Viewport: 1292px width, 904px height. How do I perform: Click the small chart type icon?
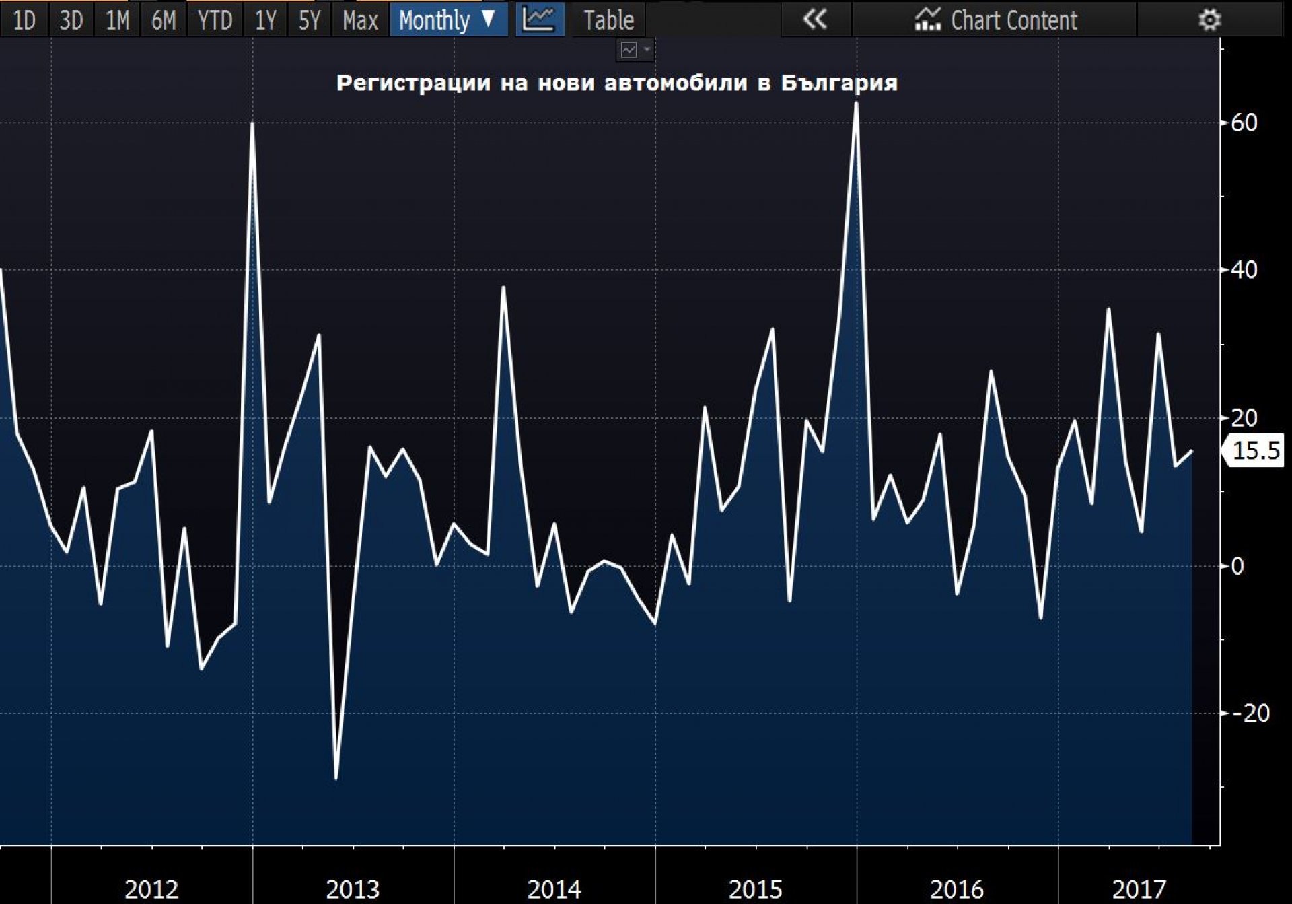pyautogui.click(x=629, y=50)
